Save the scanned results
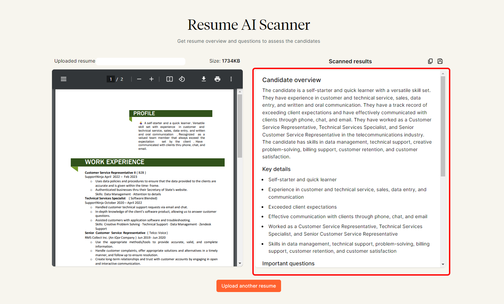This screenshot has height=304, width=504. pyautogui.click(x=440, y=61)
